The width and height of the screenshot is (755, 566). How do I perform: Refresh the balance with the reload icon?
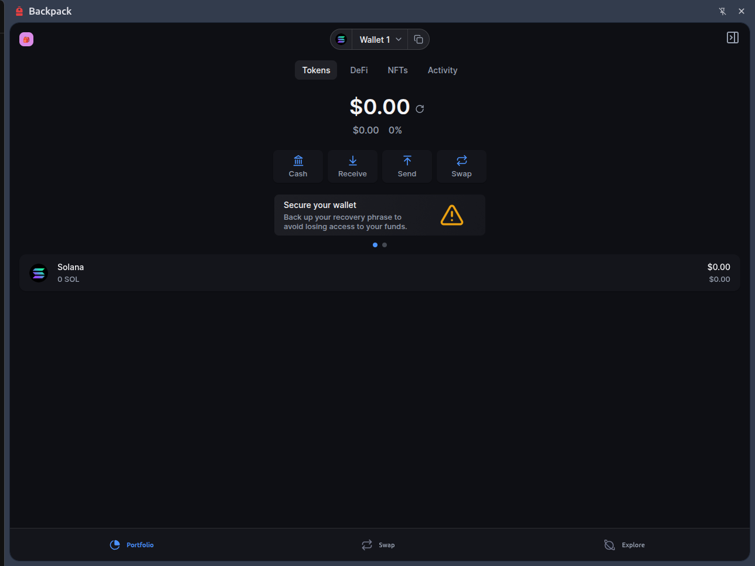(420, 108)
